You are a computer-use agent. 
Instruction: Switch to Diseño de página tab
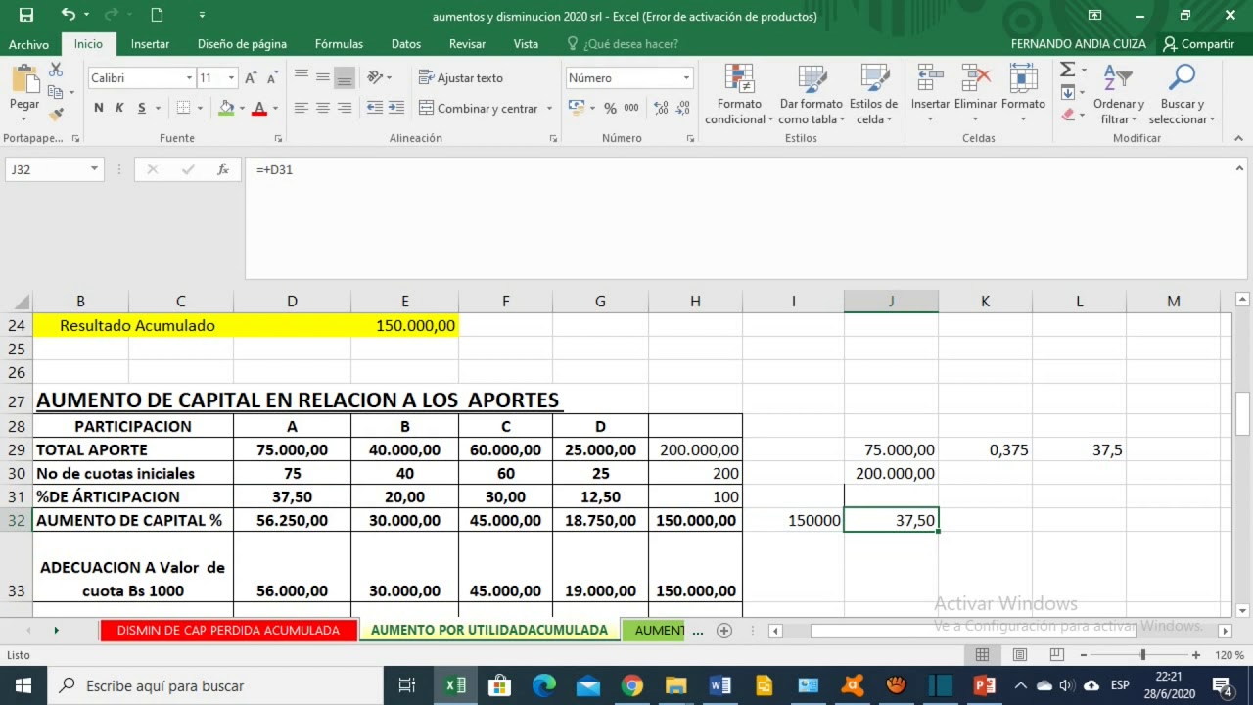tap(242, 44)
